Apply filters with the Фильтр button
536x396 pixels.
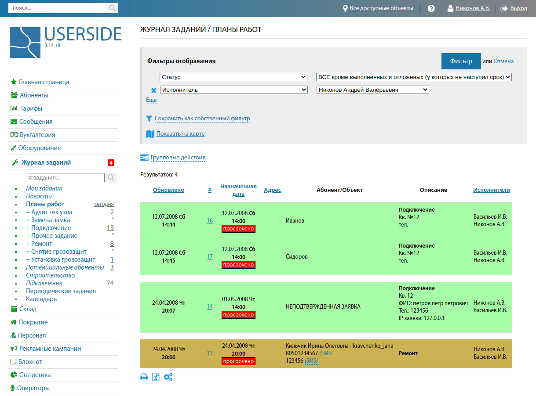pos(461,61)
